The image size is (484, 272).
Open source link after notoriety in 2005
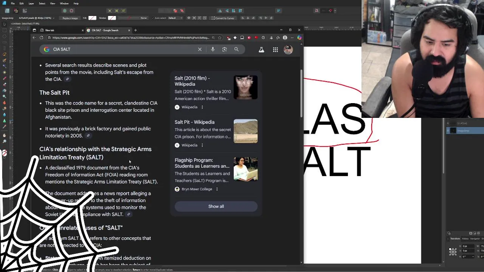88,136
